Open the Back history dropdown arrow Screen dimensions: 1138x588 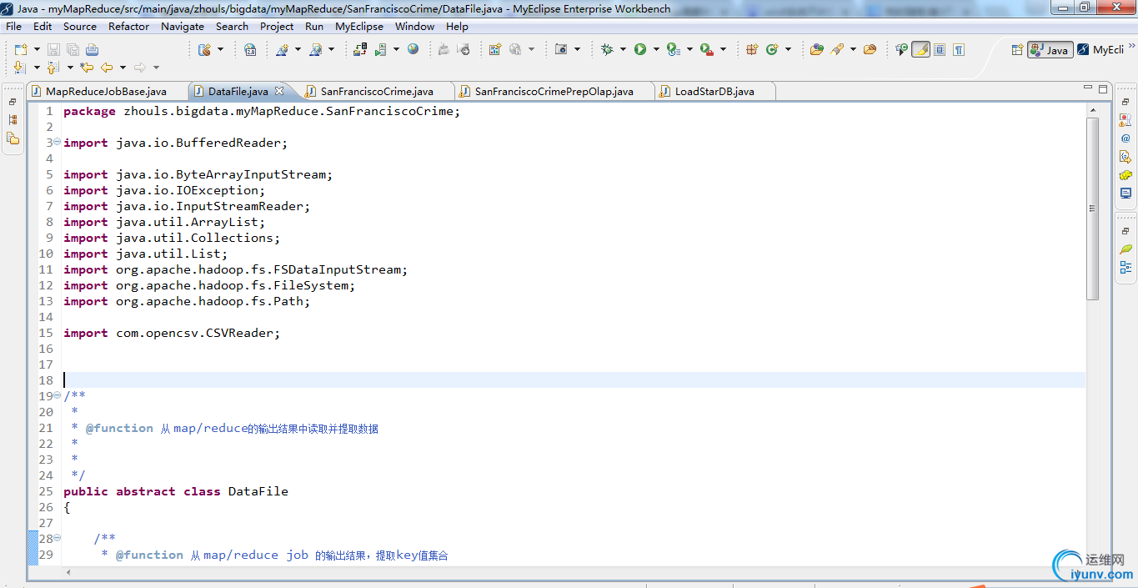123,68
